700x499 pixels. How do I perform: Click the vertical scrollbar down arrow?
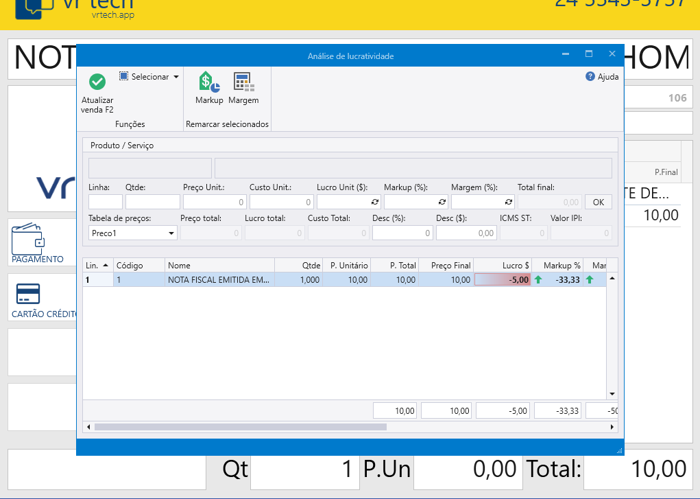612,394
